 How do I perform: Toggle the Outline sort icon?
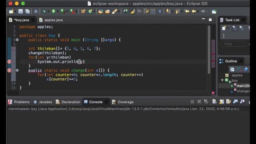(239, 69)
